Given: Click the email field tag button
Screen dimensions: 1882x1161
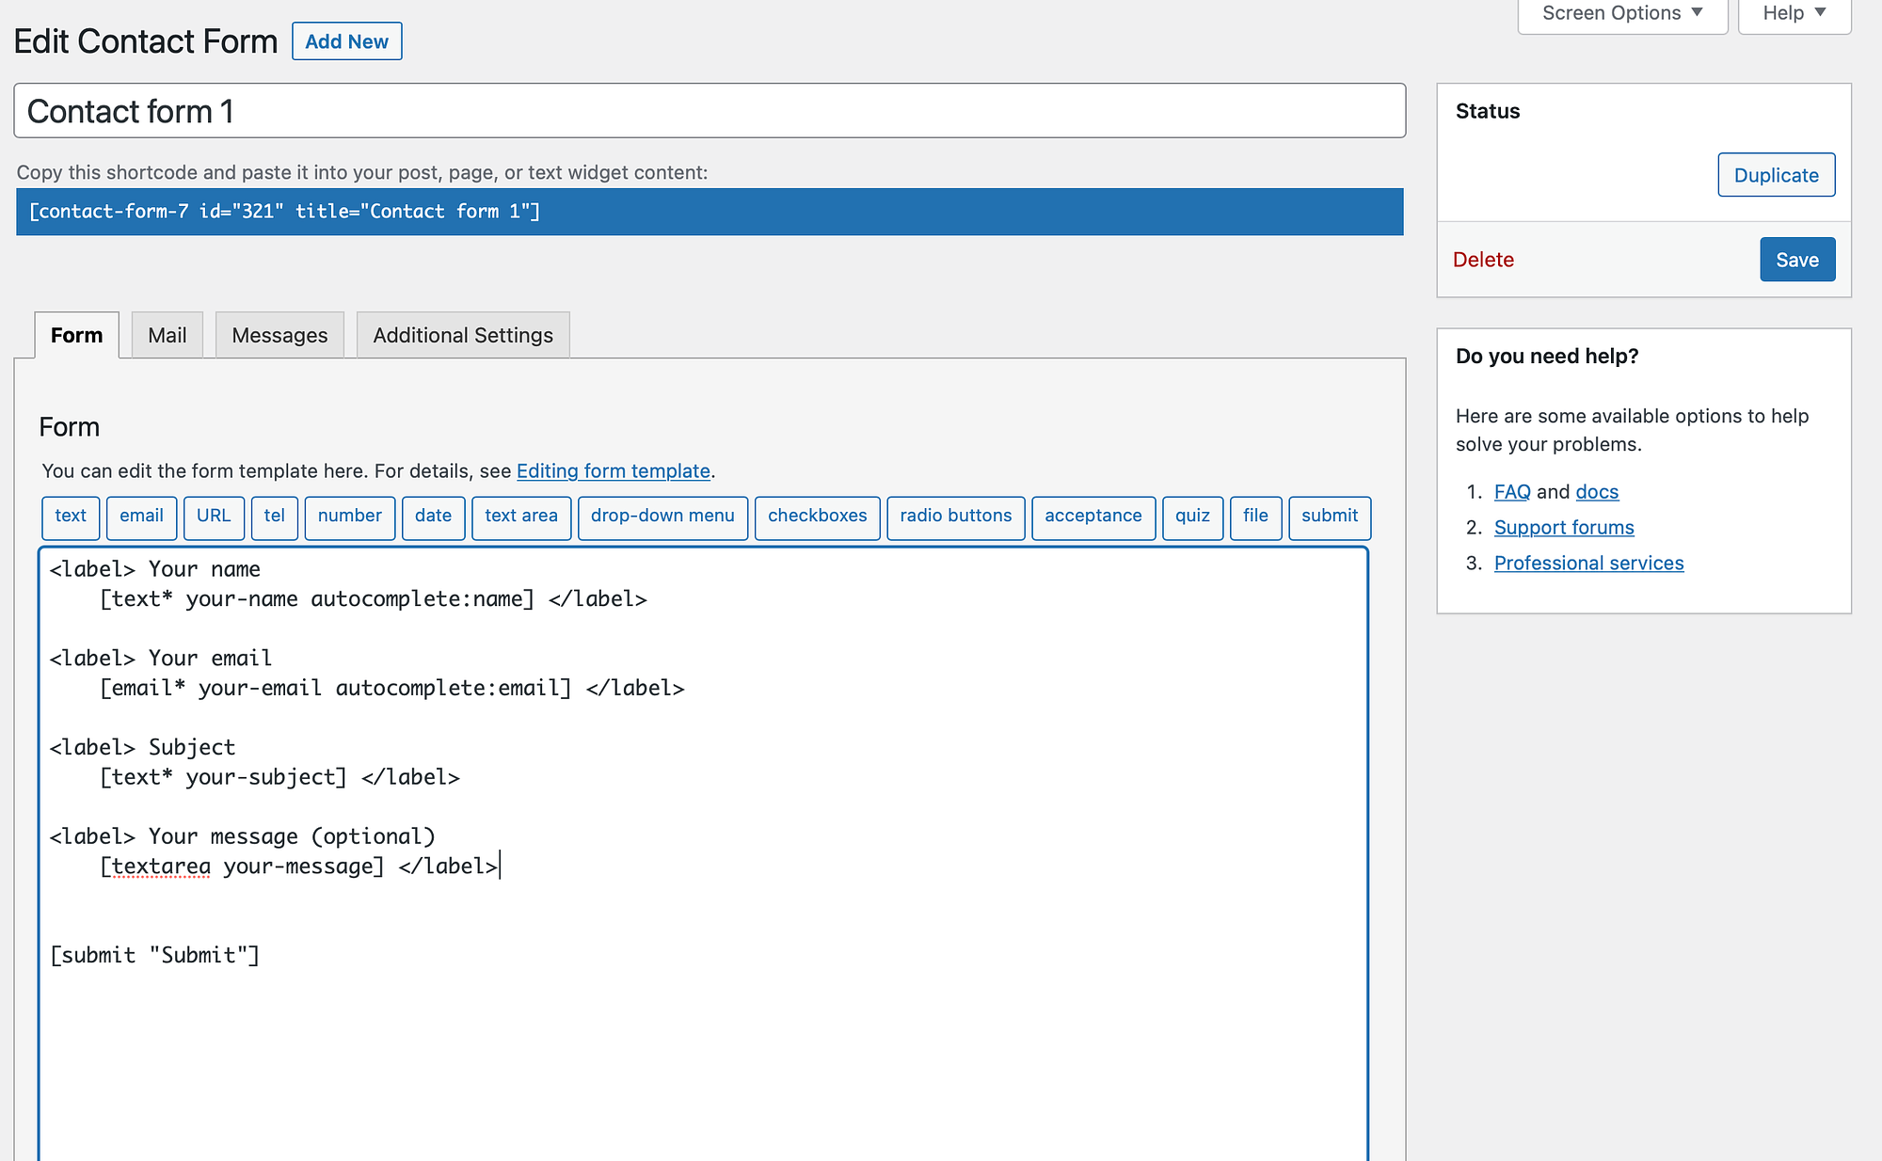Looking at the screenshot, I should [140, 515].
